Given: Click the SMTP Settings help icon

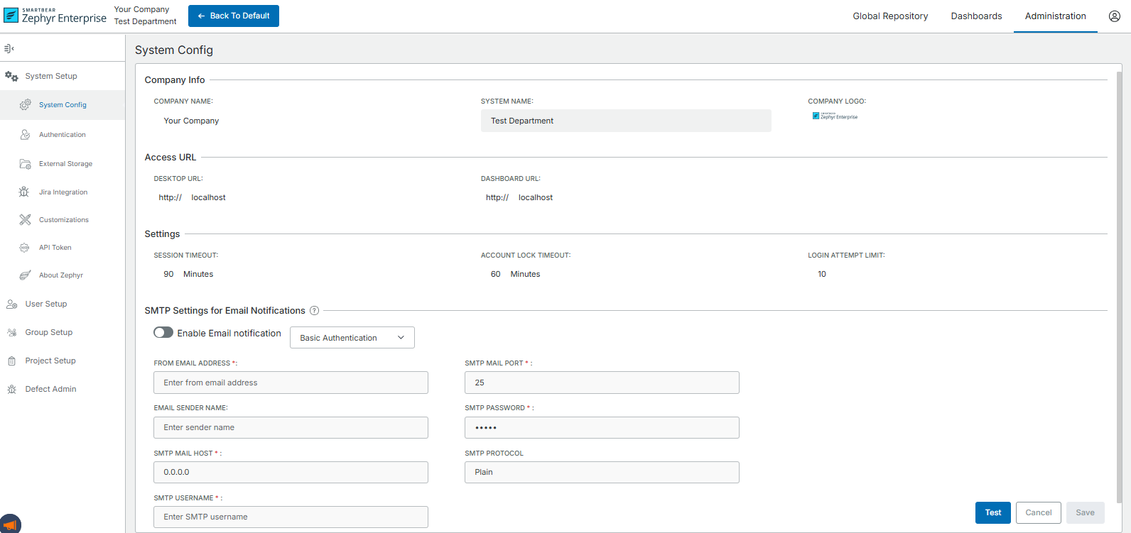Looking at the screenshot, I should (314, 311).
